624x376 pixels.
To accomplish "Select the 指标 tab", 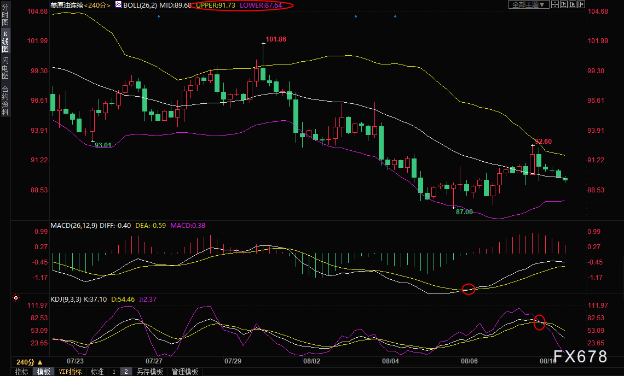I will [x=21, y=372].
